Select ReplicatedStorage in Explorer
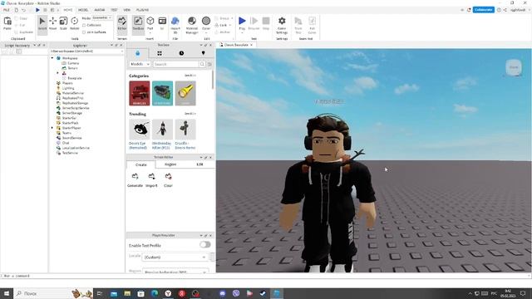The width and height of the screenshot is (532, 299). pyautogui.click(x=75, y=103)
